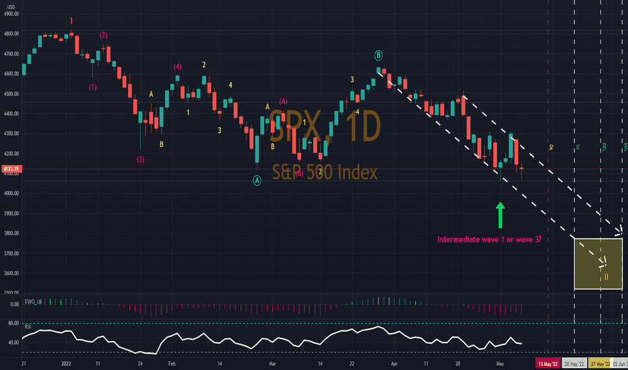Click the Mar label on time axis
Viewport: 628px width, 370px height.
click(272, 363)
